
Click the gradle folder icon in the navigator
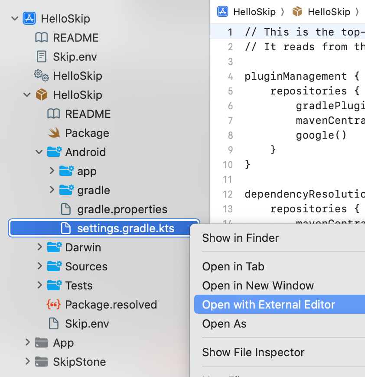coord(66,190)
